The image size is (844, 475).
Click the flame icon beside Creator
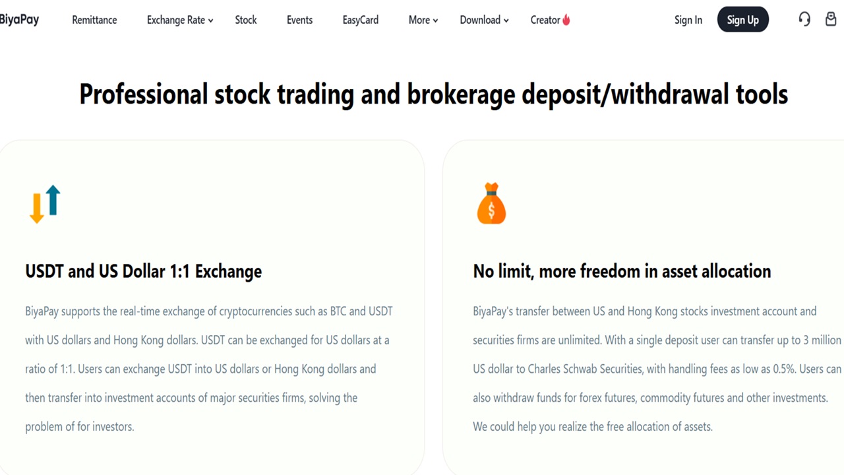click(566, 20)
